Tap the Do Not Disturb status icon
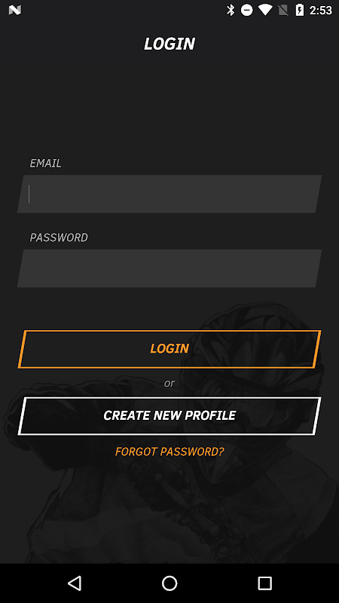 click(x=247, y=10)
